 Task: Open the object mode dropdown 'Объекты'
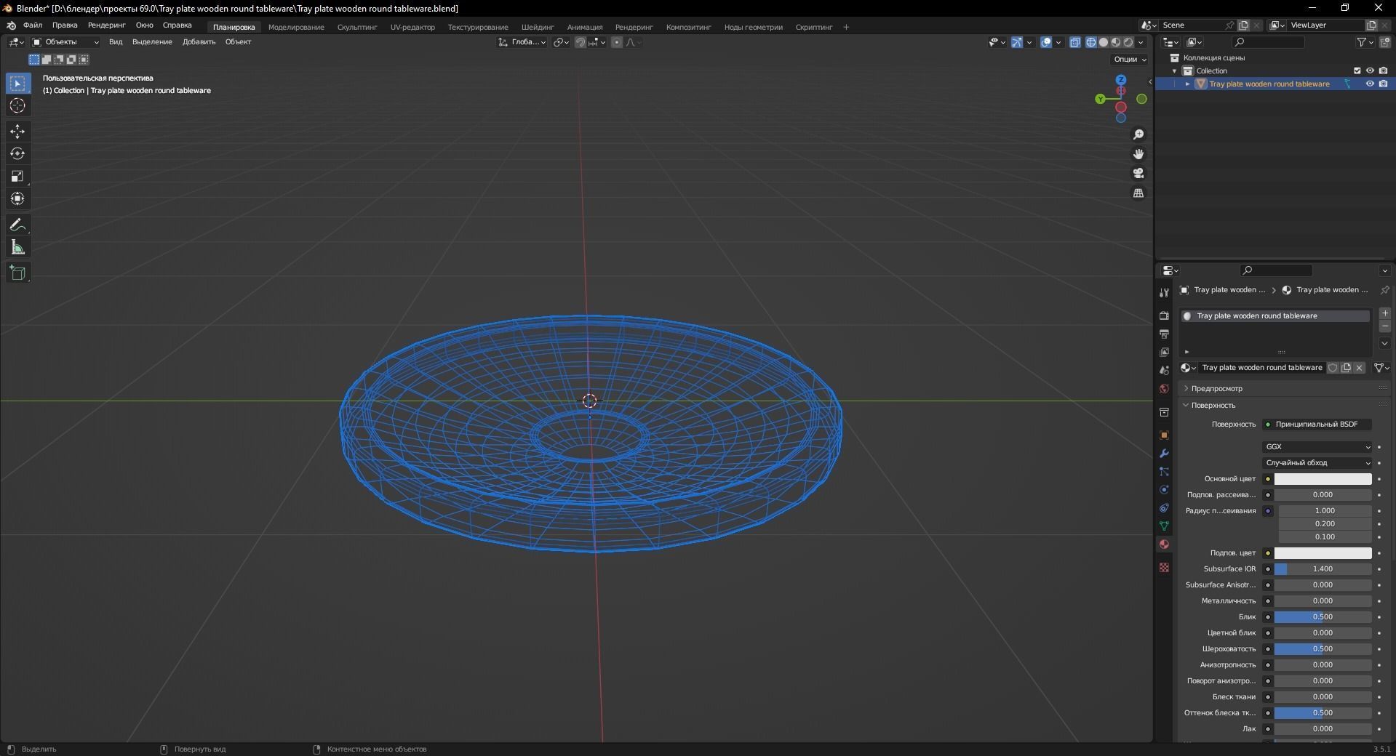[x=65, y=42]
